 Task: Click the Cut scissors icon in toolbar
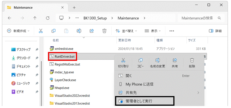(x=41, y=31)
